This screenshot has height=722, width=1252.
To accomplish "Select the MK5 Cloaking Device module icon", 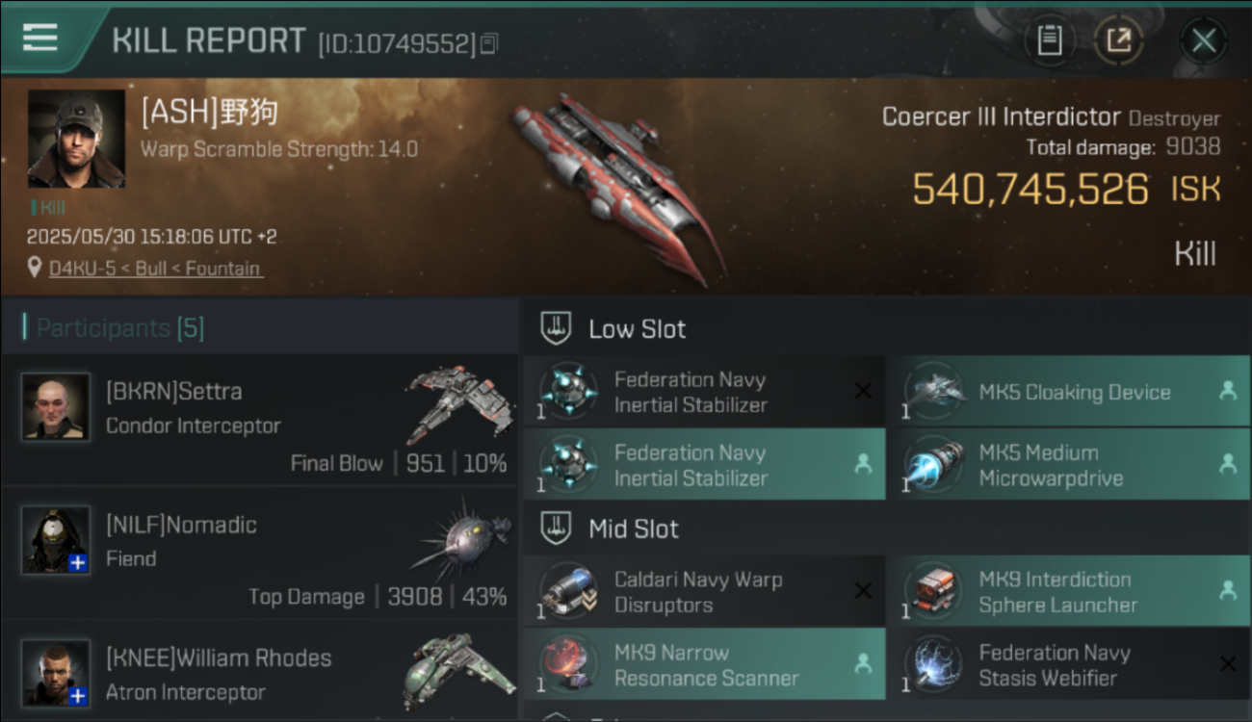I will tap(930, 392).
